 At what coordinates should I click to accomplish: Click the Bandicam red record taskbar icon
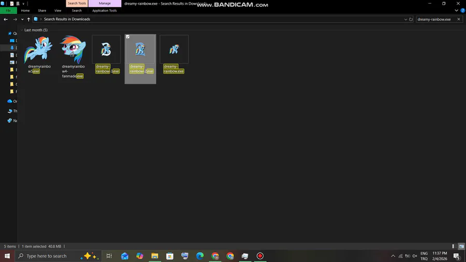(260, 256)
